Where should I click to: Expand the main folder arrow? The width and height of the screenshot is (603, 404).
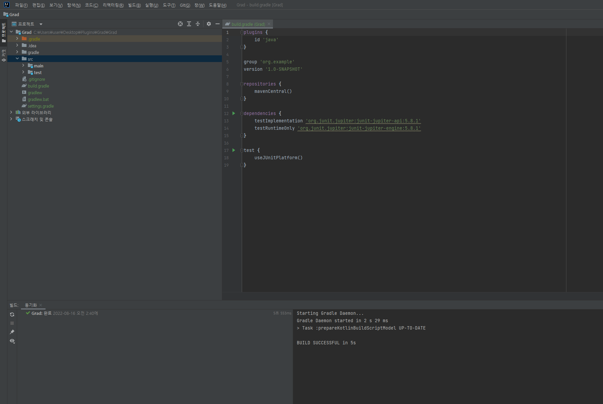click(x=23, y=65)
